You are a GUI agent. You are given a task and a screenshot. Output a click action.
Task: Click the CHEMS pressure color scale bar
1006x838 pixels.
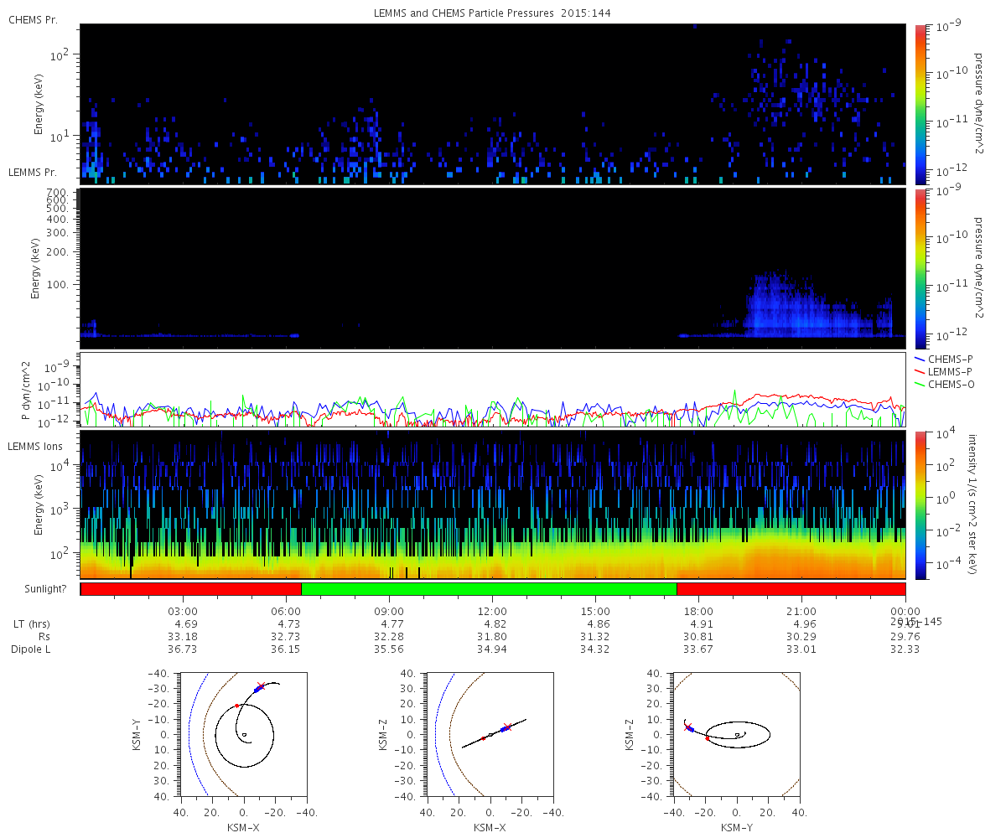920,104
